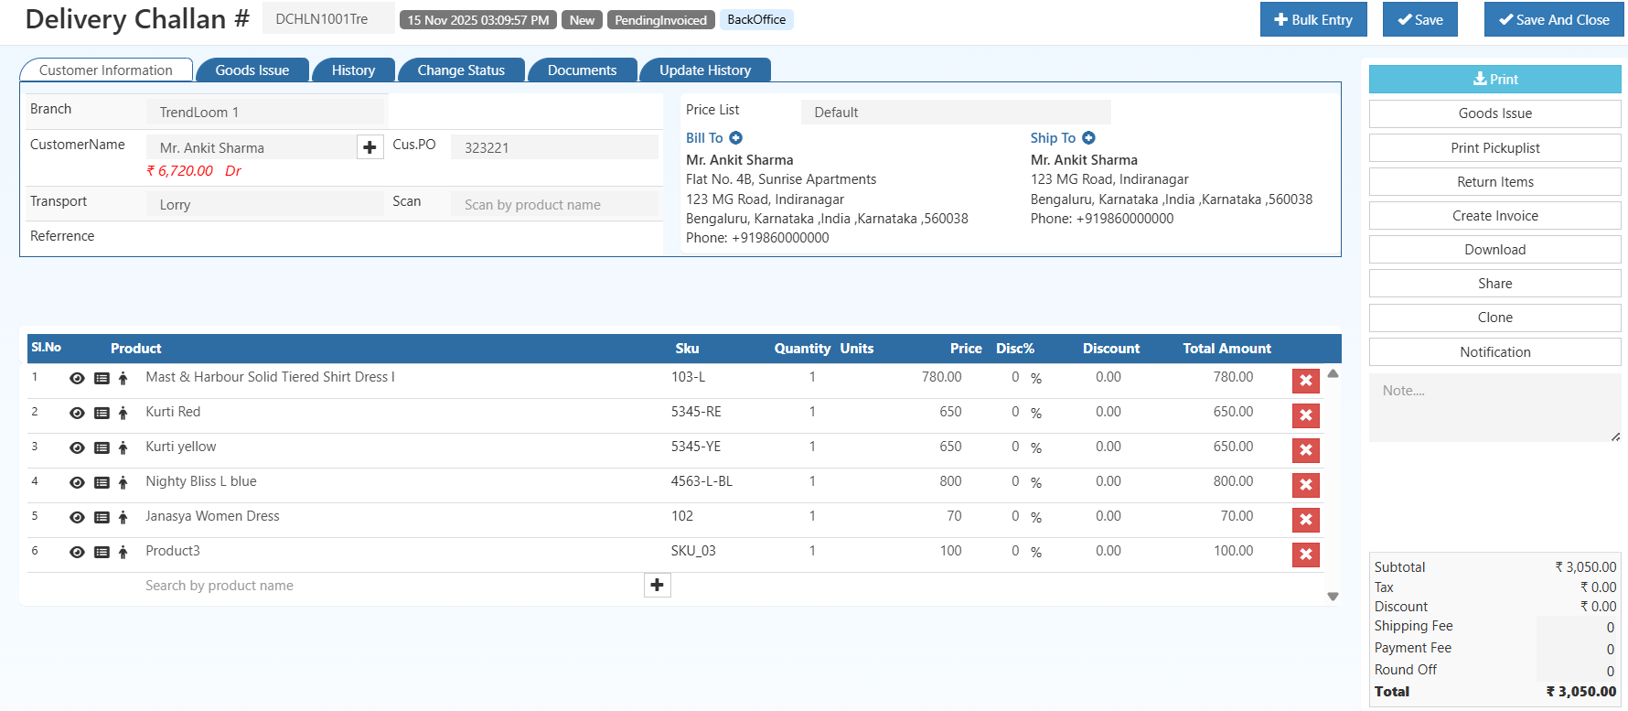Click person icon in Nighty Bliss row
Screen dimensions: 1628x711
pos(123,482)
